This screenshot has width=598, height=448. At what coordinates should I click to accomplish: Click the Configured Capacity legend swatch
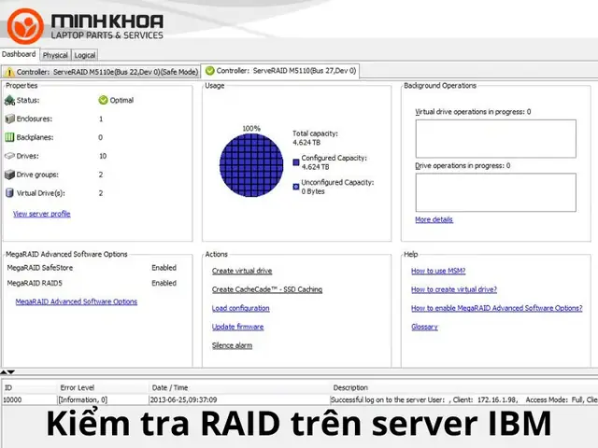click(296, 162)
